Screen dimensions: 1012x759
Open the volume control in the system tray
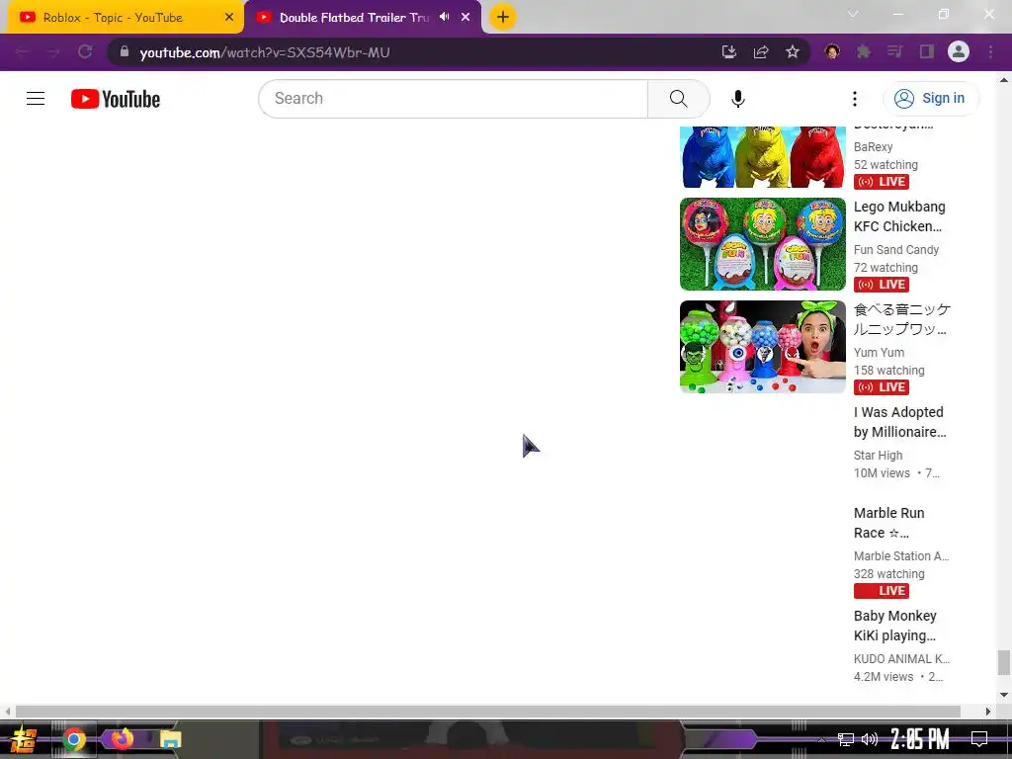[x=870, y=739]
